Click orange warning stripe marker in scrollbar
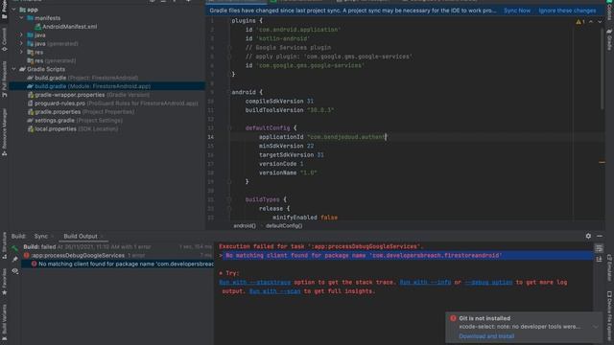The height and width of the screenshot is (345, 614). click(602, 162)
